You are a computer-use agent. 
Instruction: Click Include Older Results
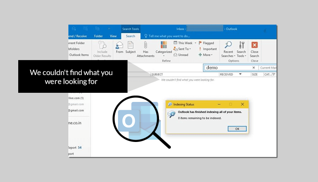pyautogui.click(x=102, y=49)
